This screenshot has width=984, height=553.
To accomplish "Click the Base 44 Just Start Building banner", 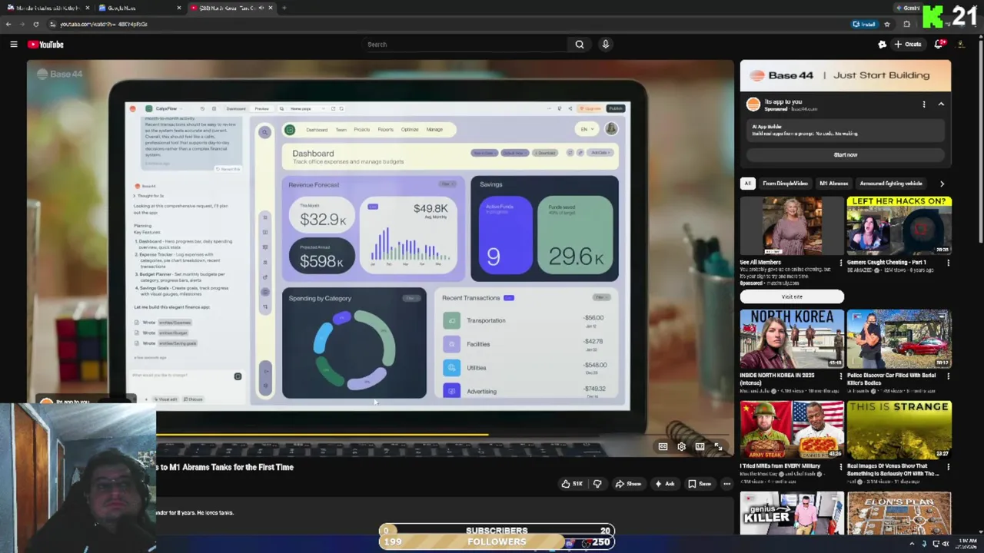I will point(846,75).
